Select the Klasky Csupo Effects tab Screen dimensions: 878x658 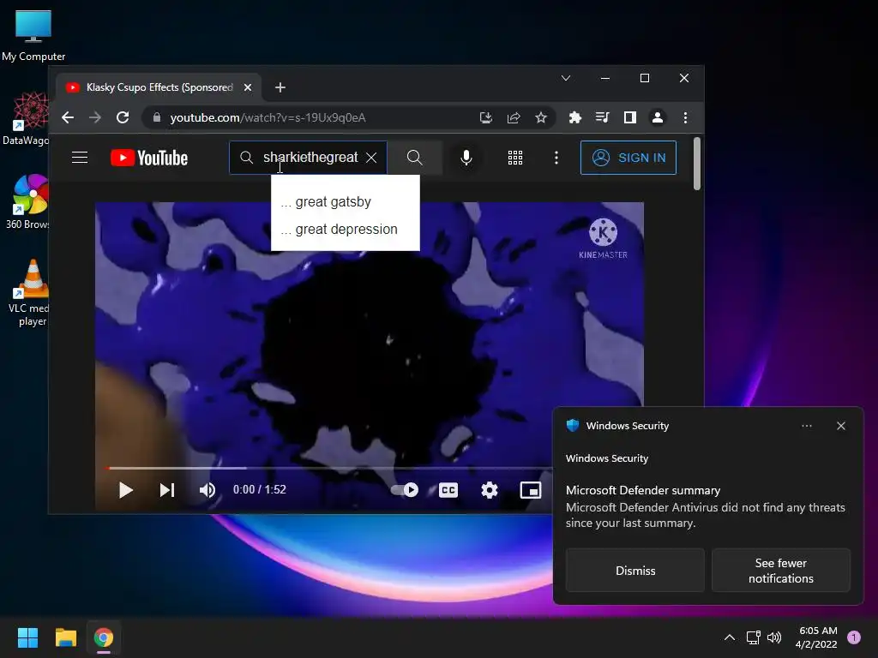pyautogui.click(x=159, y=87)
